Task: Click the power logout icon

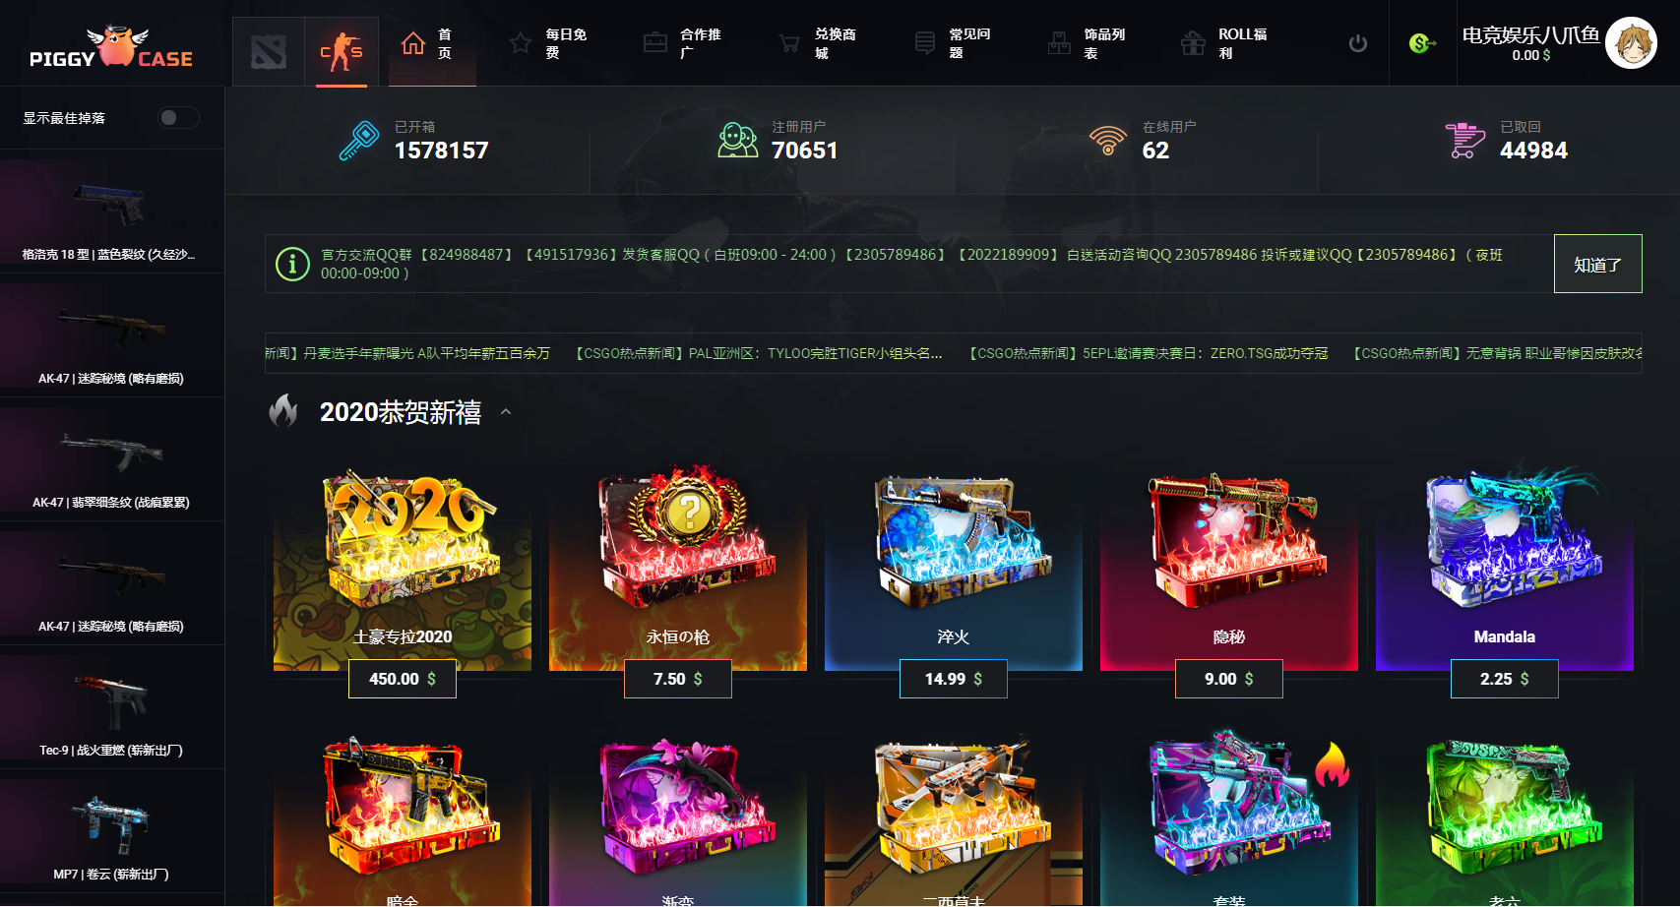Action: coord(1358,43)
